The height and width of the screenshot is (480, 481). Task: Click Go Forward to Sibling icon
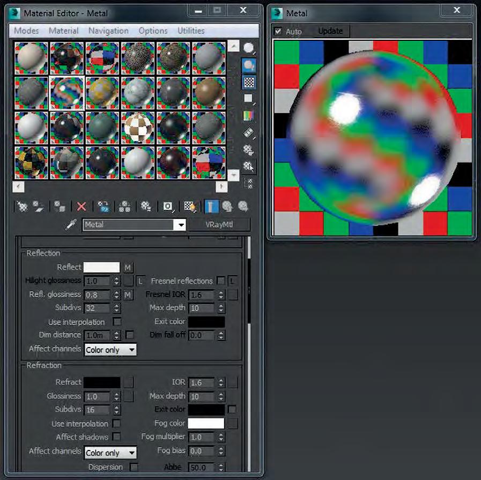[x=243, y=206]
